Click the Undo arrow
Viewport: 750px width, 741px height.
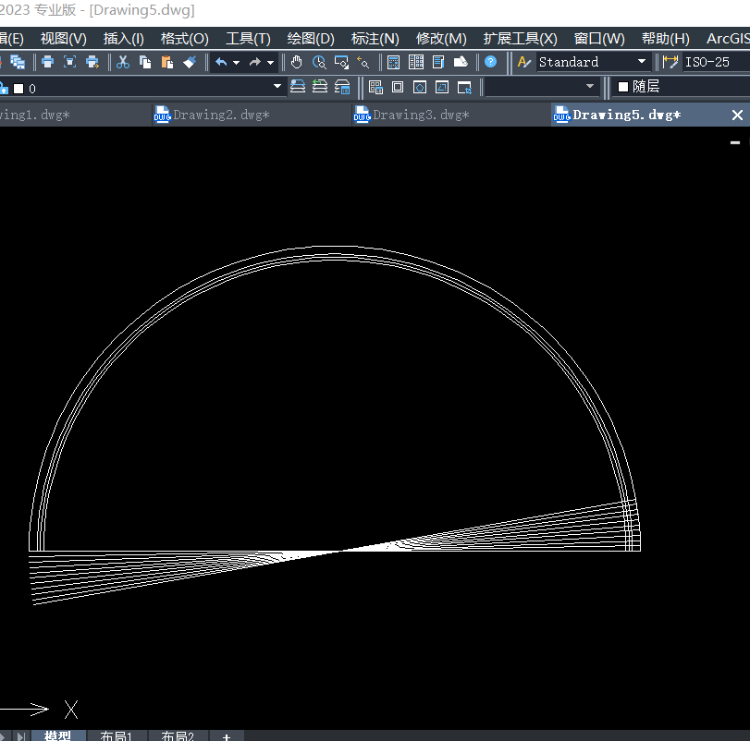pos(221,62)
